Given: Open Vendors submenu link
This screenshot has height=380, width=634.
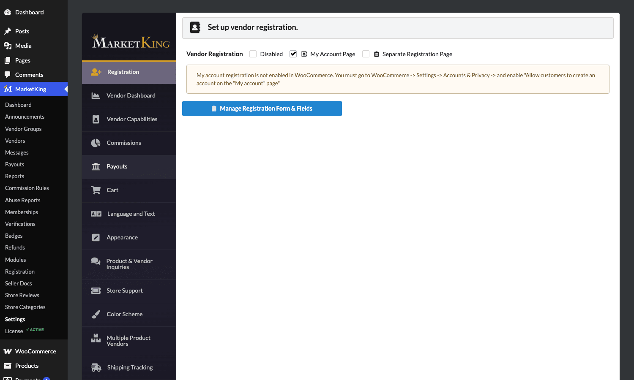Looking at the screenshot, I should pyautogui.click(x=15, y=141).
